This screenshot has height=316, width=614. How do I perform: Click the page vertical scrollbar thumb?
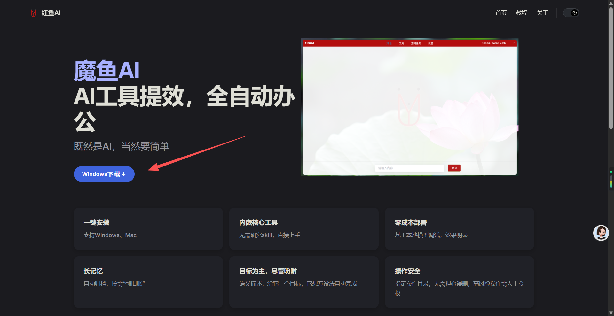pyautogui.click(x=611, y=67)
